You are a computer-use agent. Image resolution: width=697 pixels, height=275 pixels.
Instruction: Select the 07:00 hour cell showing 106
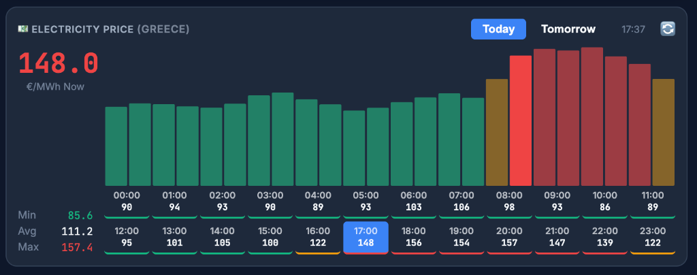point(461,201)
